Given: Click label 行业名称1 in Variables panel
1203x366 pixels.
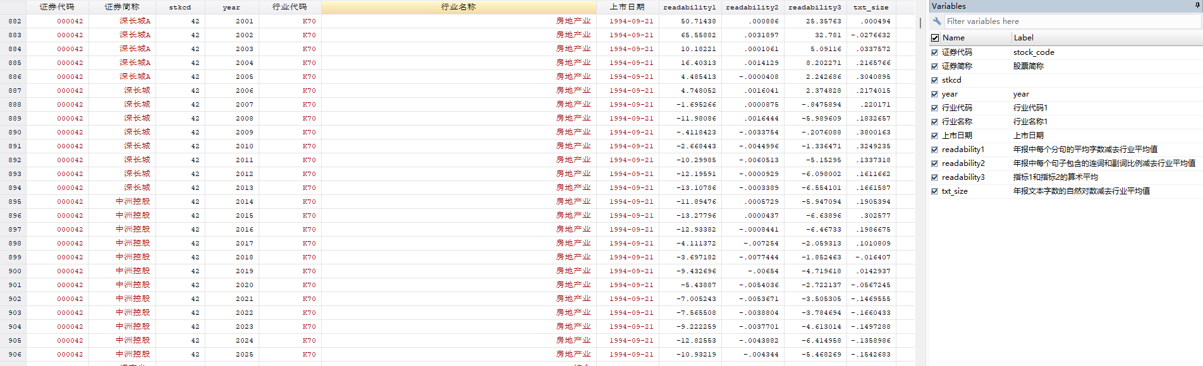Looking at the screenshot, I should tap(1030, 122).
